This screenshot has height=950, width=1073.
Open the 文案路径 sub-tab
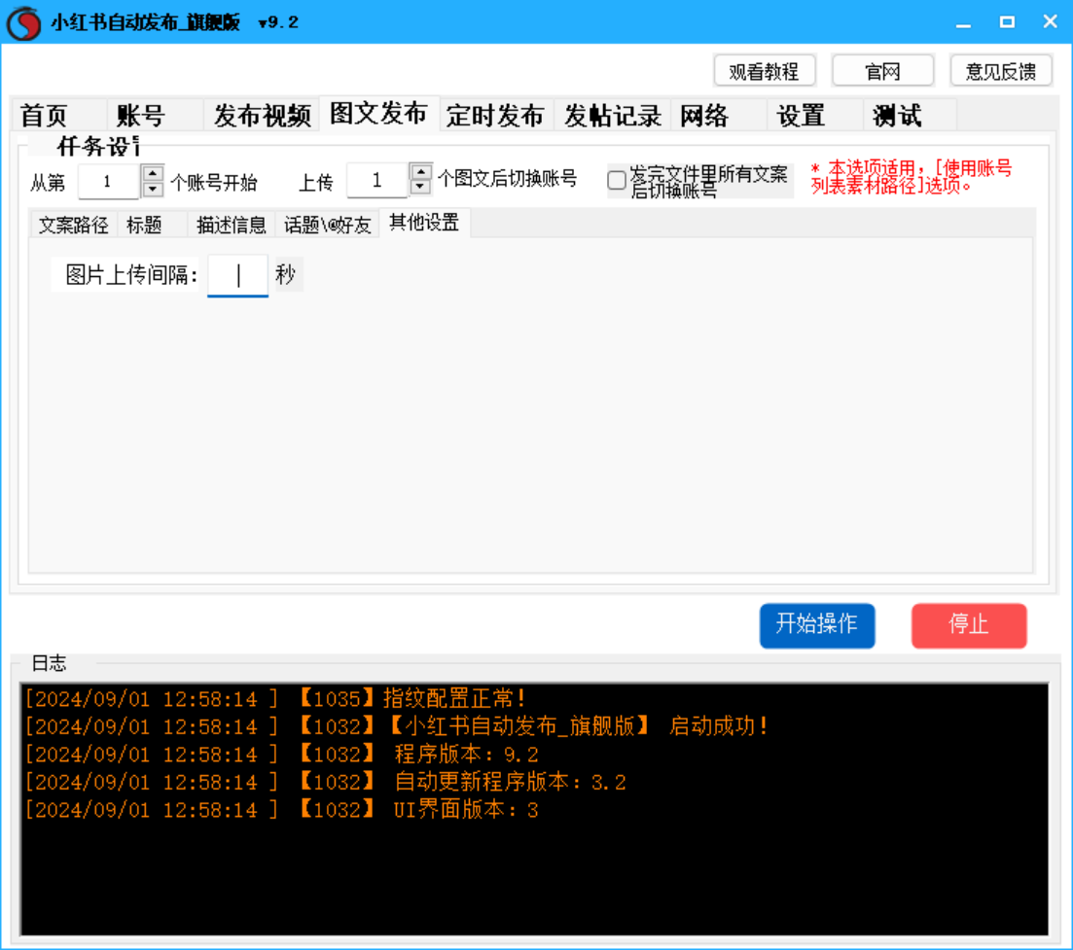[73, 225]
